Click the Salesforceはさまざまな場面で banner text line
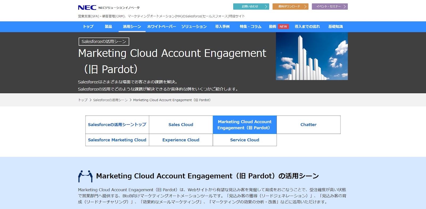The height and width of the screenshot is (209, 426). point(128,82)
